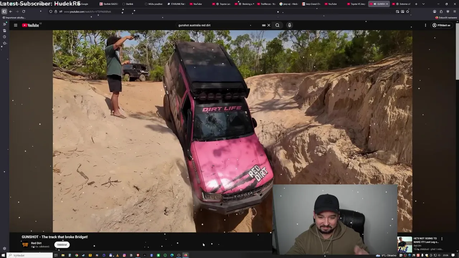Click the youtube.com address bar URL
This screenshot has height=258, width=459.
pyautogui.click(x=87, y=11)
